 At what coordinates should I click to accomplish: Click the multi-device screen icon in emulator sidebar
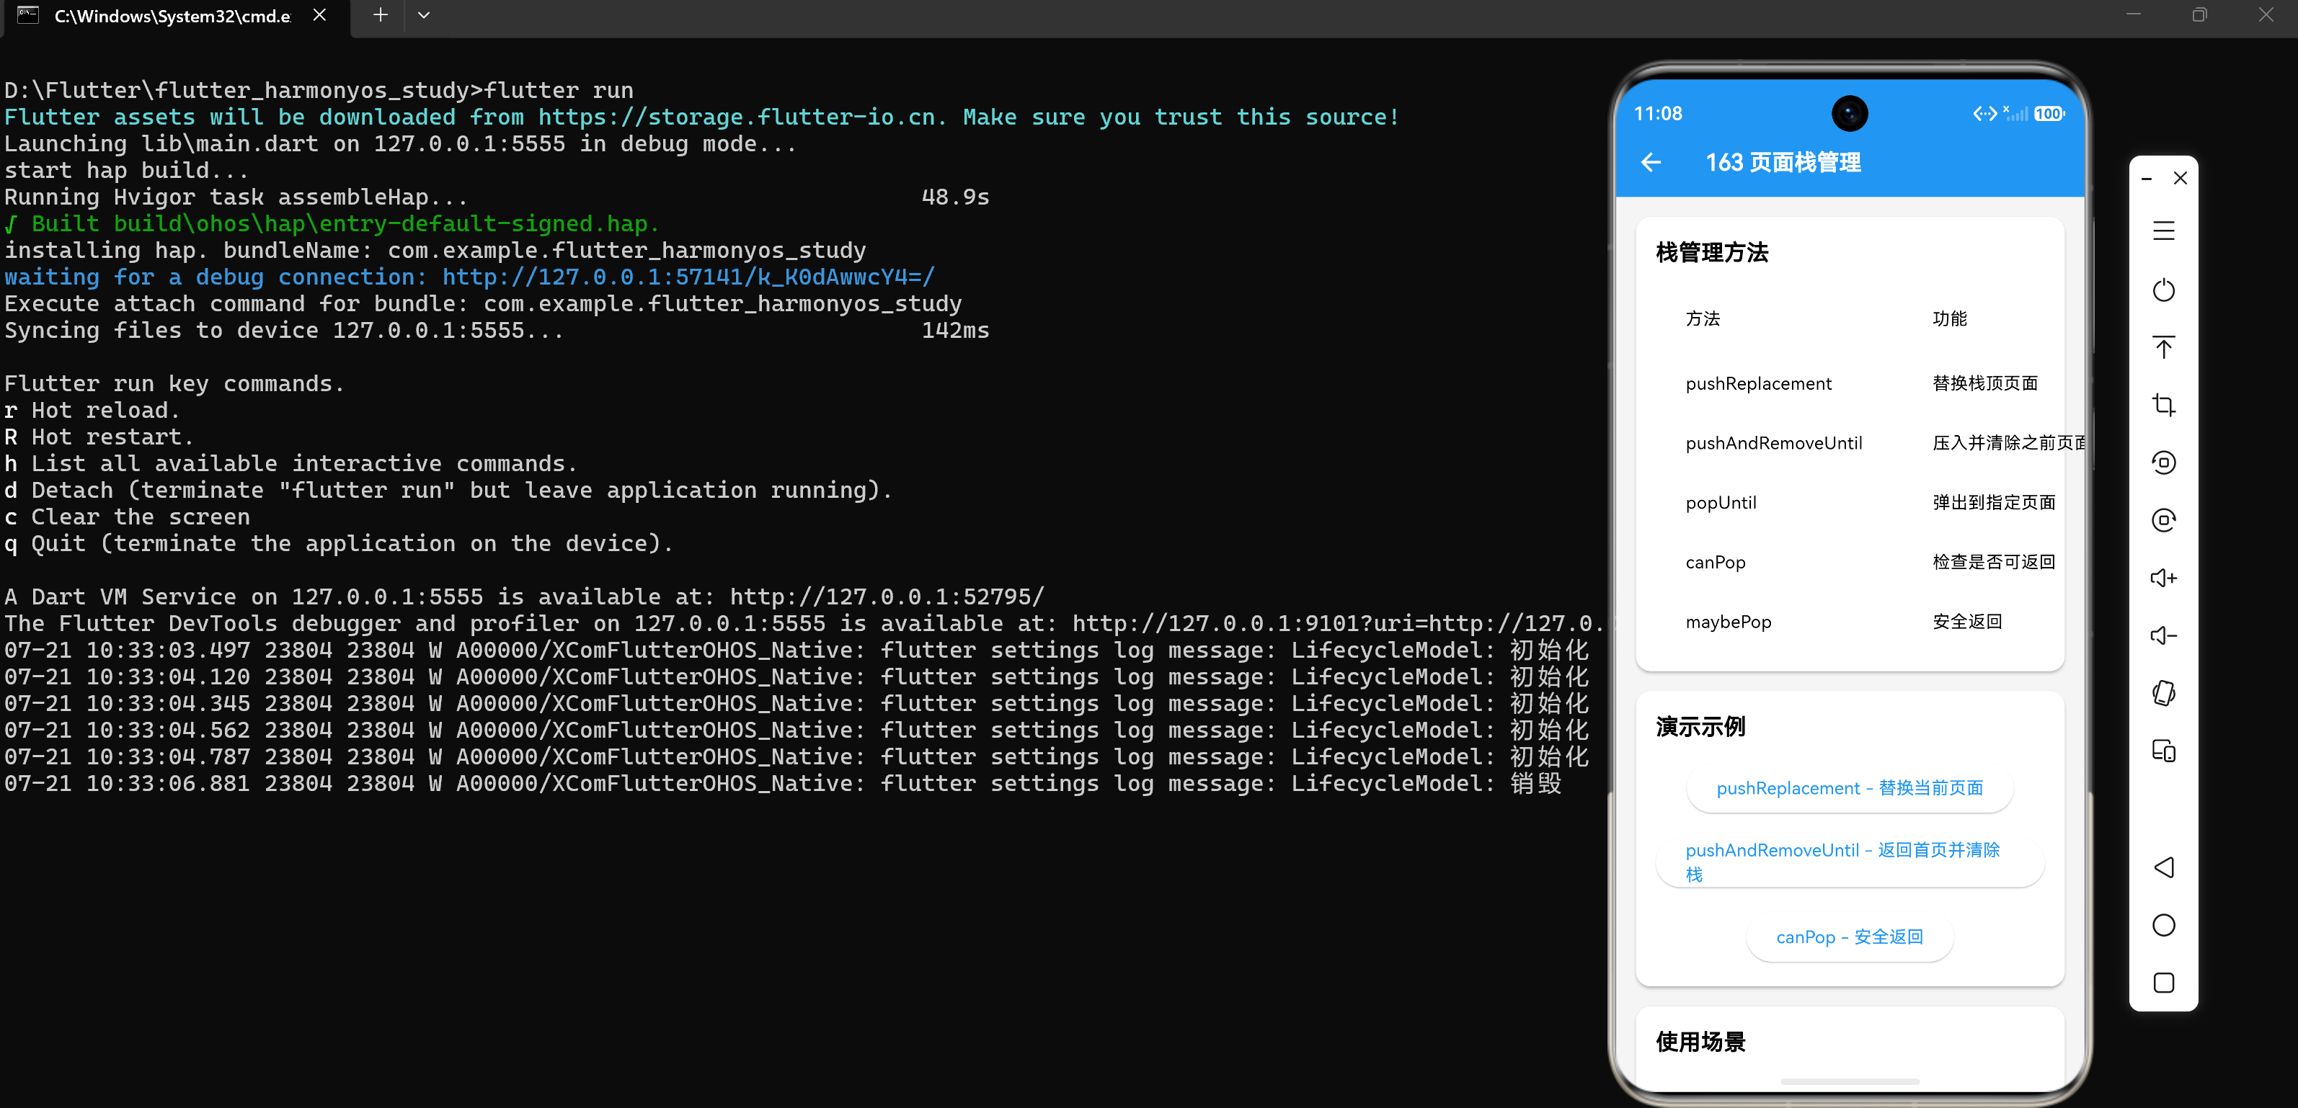click(x=2163, y=751)
